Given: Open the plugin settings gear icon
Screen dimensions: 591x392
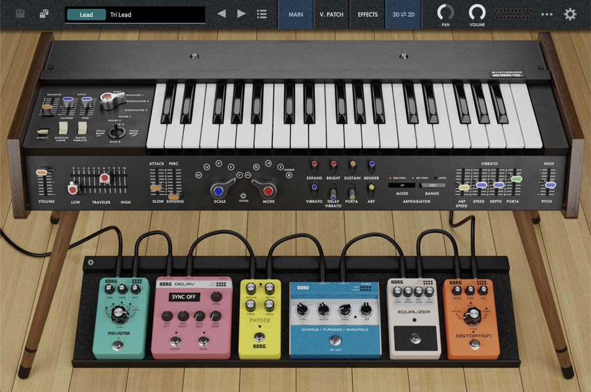Looking at the screenshot, I should (x=570, y=14).
